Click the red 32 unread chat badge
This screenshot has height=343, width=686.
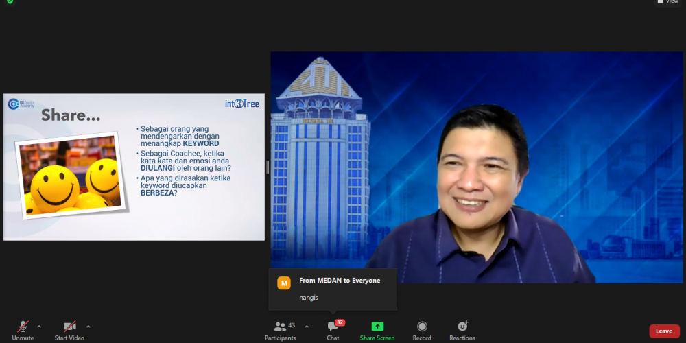[x=340, y=322]
